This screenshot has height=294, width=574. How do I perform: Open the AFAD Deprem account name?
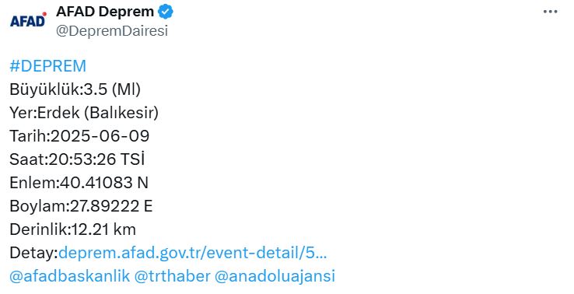coord(105,12)
